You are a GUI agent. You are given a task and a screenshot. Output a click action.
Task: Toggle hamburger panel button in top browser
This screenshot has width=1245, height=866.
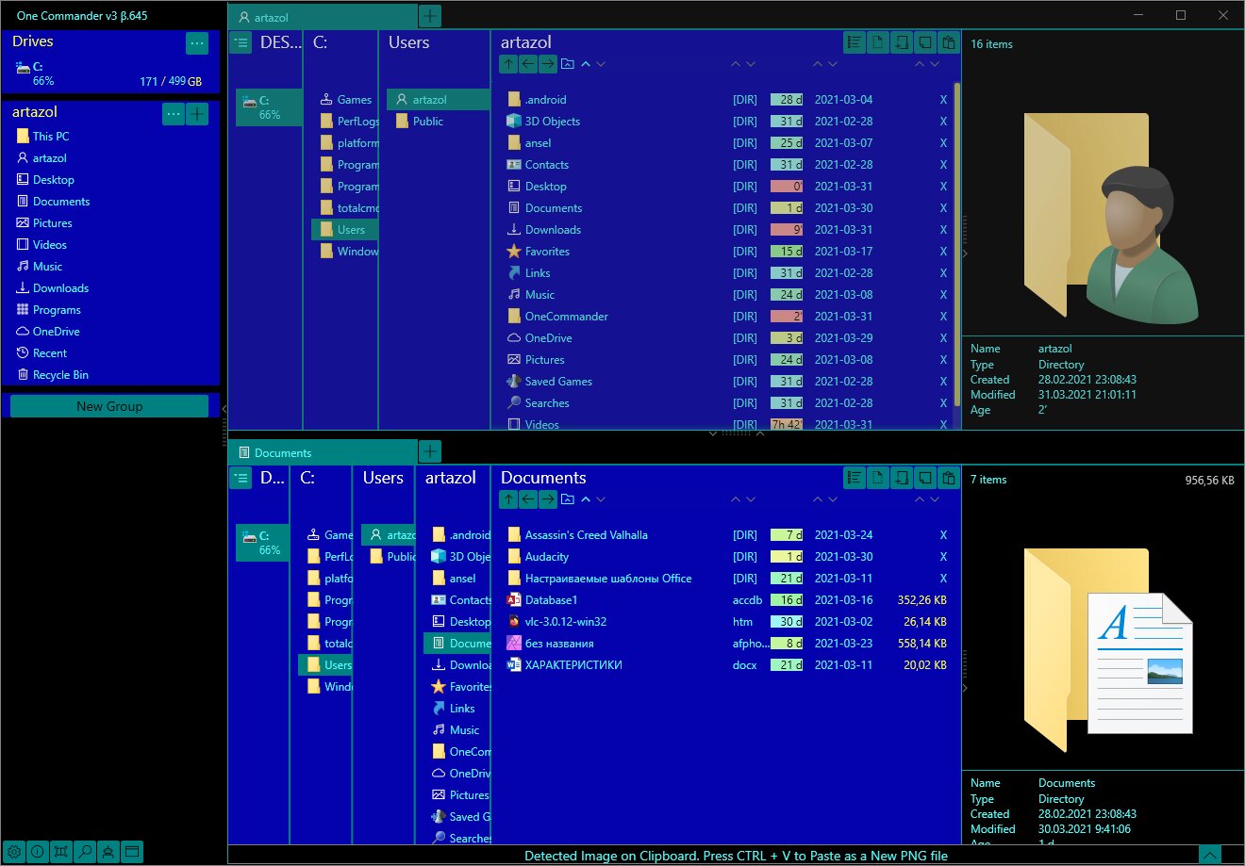[x=241, y=42]
